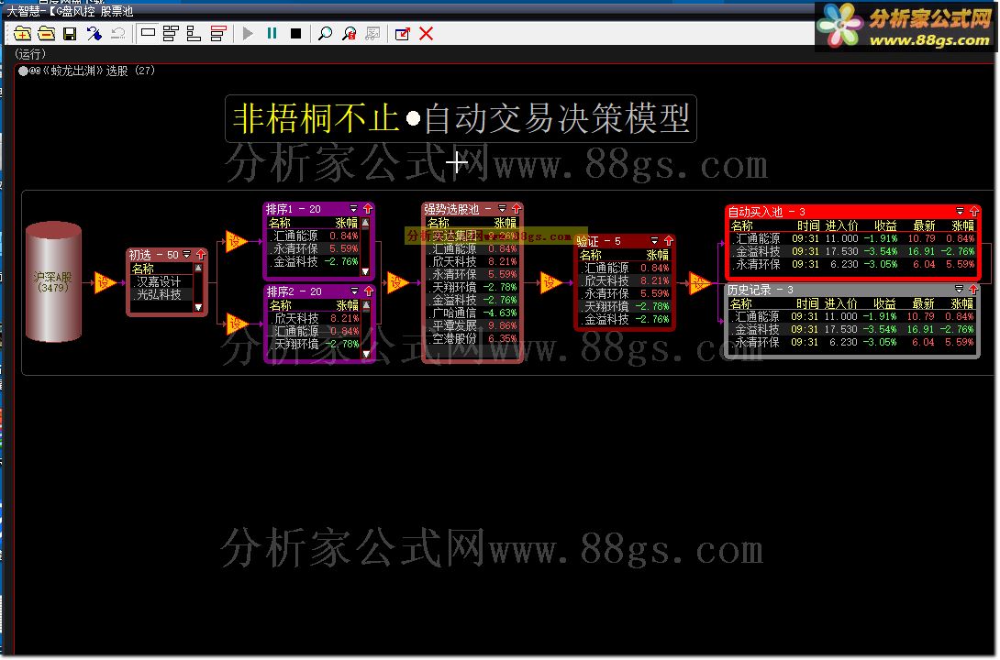Click scroll-down arrow in 排序1 list
Image resolution: width=1000 pixels, height=660 pixels.
(x=365, y=271)
